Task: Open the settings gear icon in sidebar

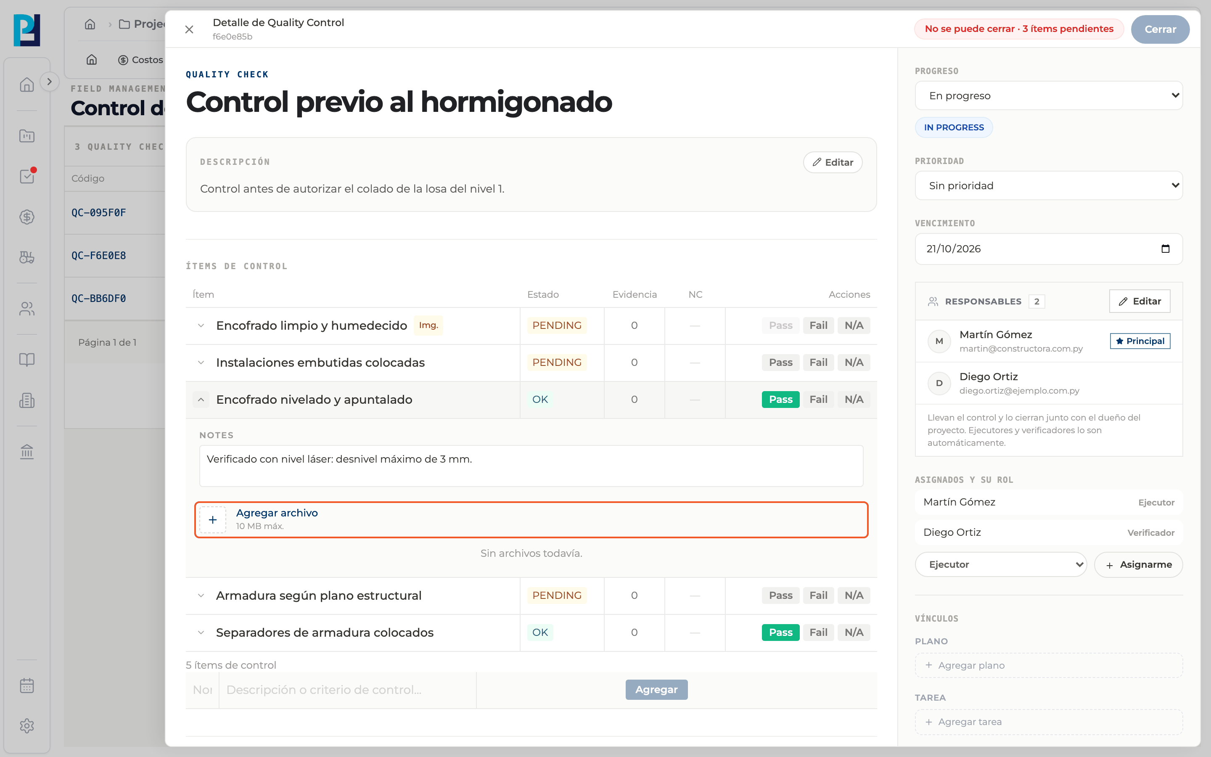Action: 27,726
